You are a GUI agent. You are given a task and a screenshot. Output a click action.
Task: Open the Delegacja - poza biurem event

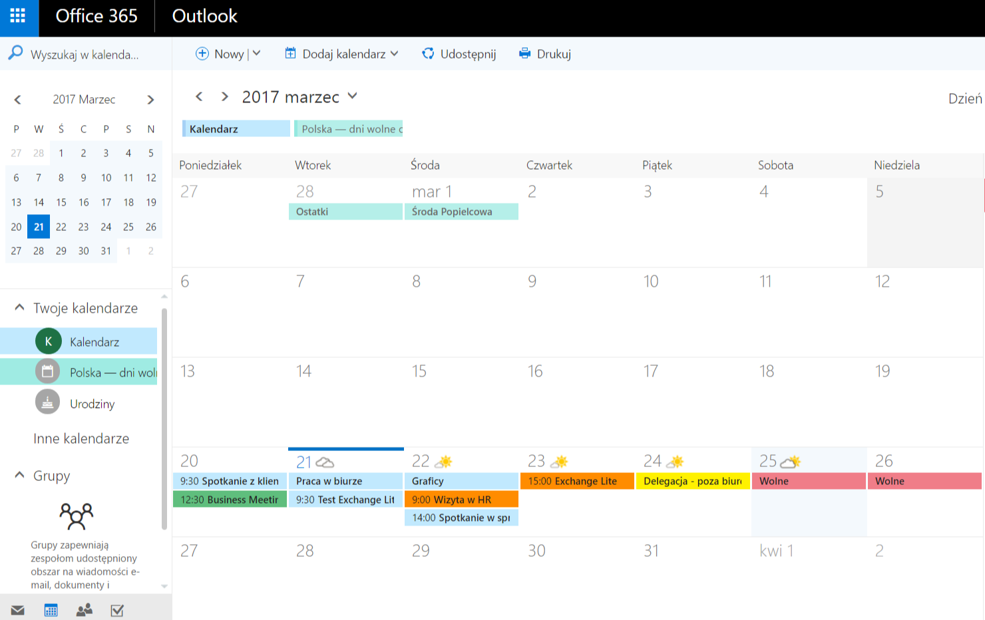[692, 481]
